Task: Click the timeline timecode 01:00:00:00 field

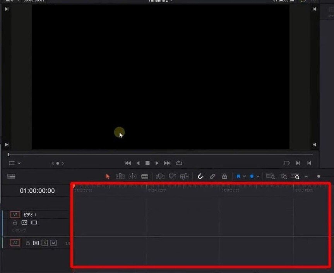Action: [37, 191]
